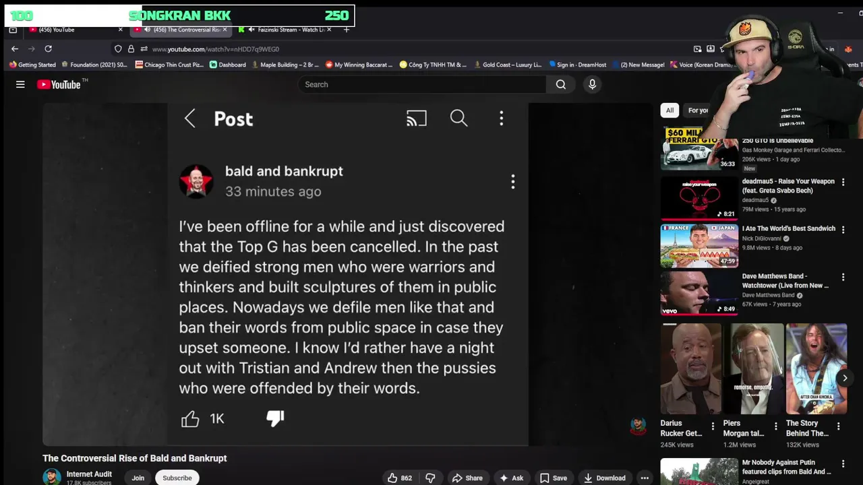Viewport: 863px width, 485px height.
Task: Show next shorts with right arrow
Action: 845,378
